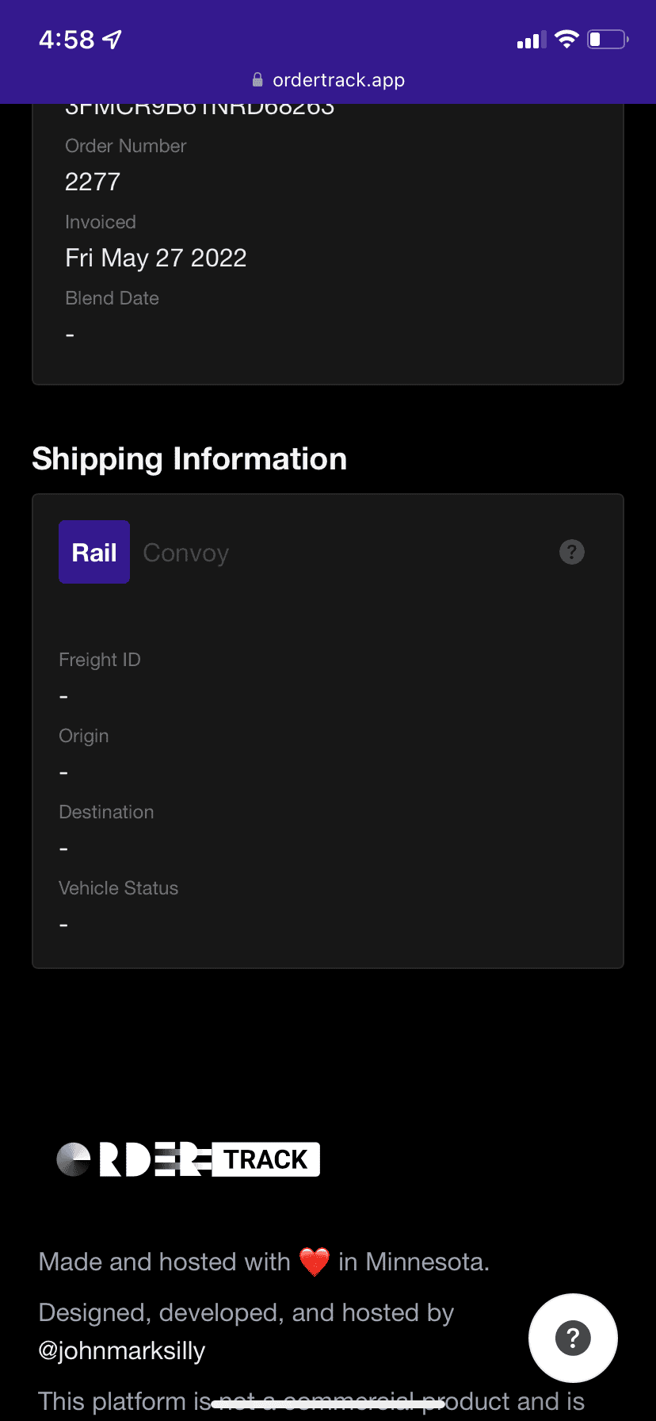Open the @johnmarksilly profile link
Image resolution: width=656 pixels, height=1421 pixels.
pos(122,1350)
